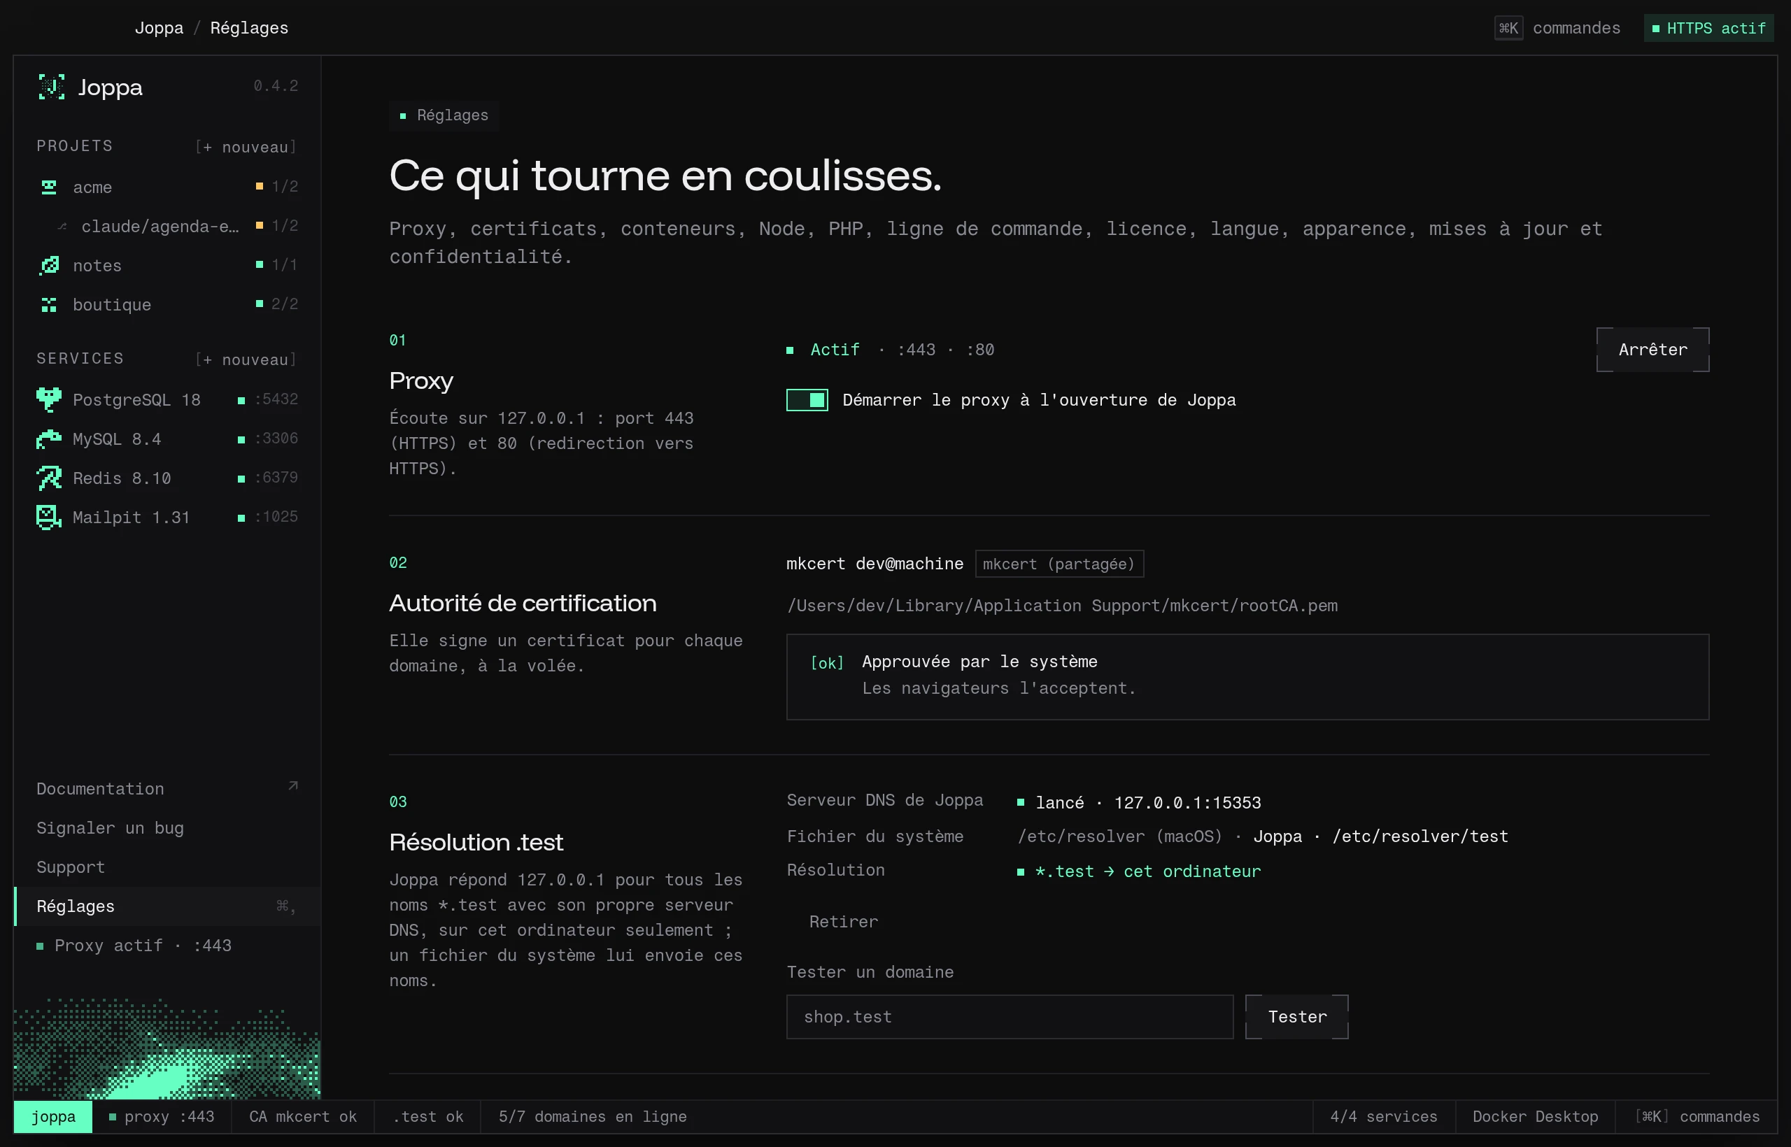1791x1147 pixels.
Task: Click mkcert (partagée) tag
Action: [1059, 564]
